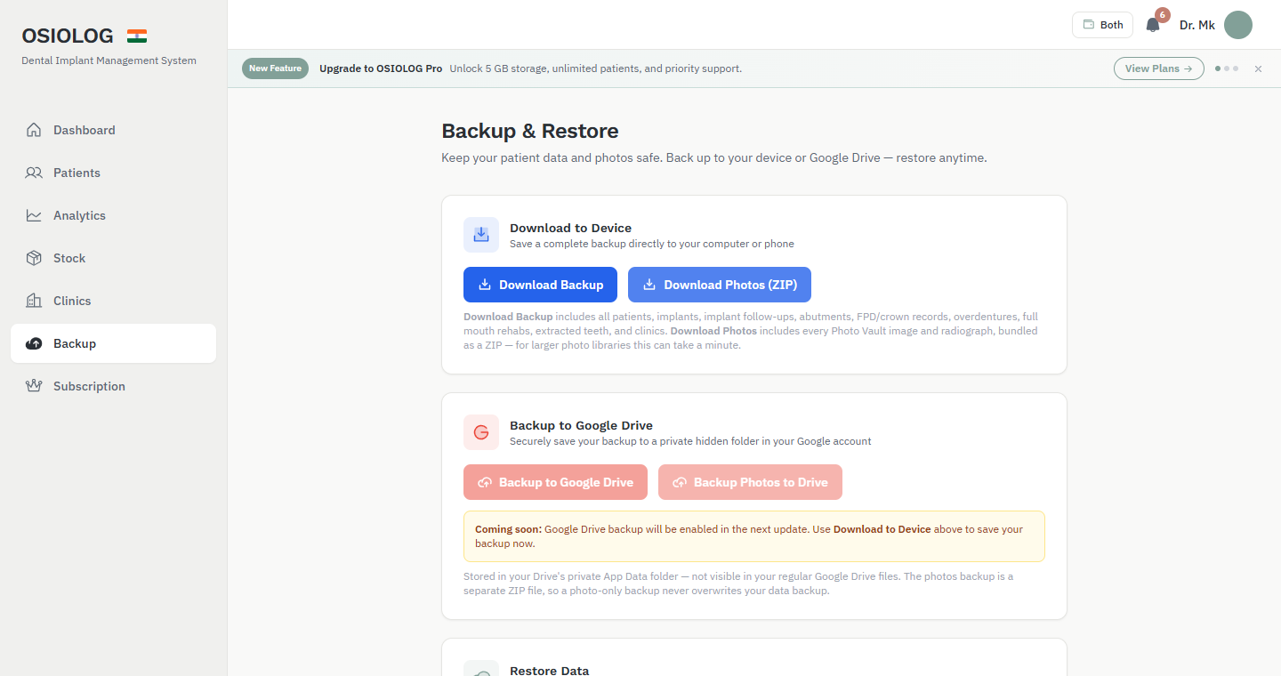Screen dimensions: 1281x676
Task: Open notifications bell with 6 alerts
Action: point(1154,24)
